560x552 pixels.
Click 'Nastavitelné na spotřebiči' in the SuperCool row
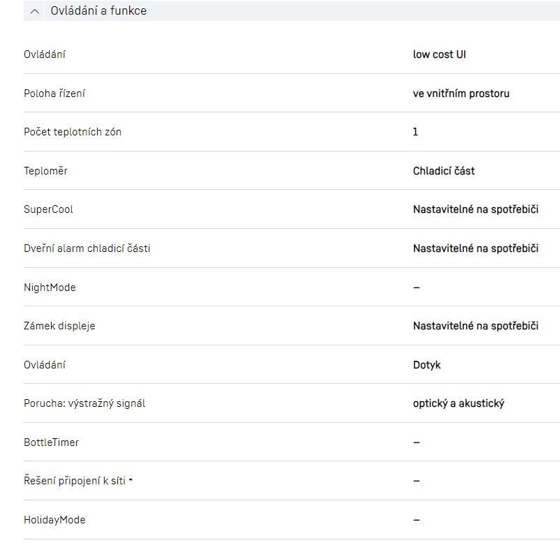[x=476, y=209]
